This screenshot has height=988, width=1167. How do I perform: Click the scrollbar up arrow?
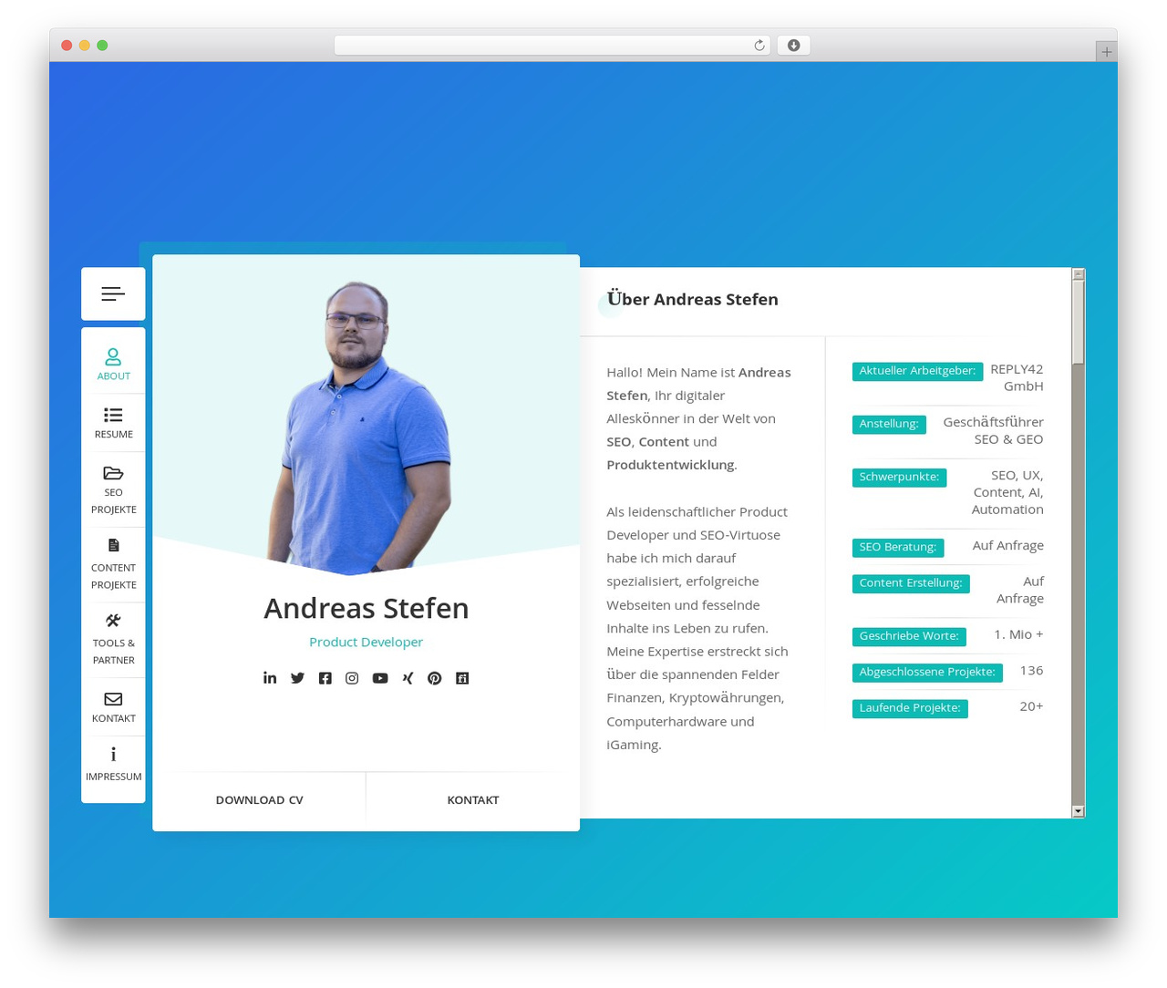(x=1079, y=274)
